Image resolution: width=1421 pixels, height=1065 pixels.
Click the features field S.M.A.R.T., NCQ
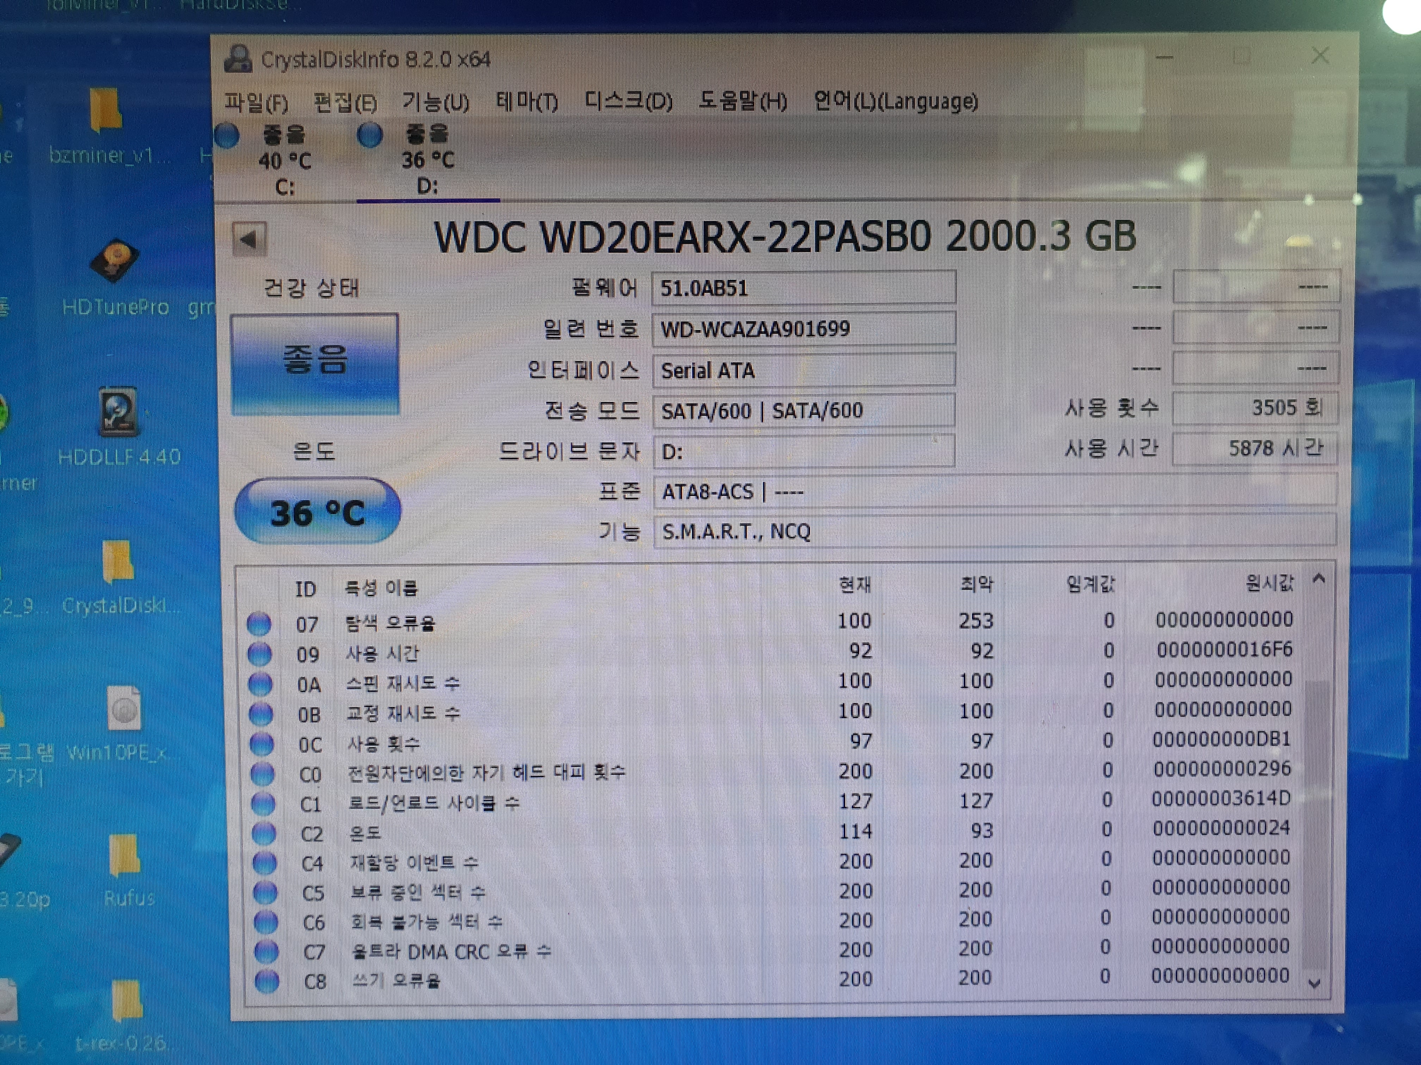(995, 531)
